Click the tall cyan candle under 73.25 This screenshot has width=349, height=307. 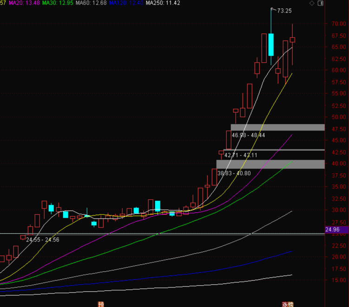tap(271, 45)
